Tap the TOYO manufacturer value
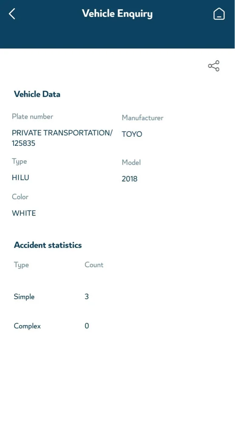This screenshot has width=235, height=424. click(x=132, y=134)
